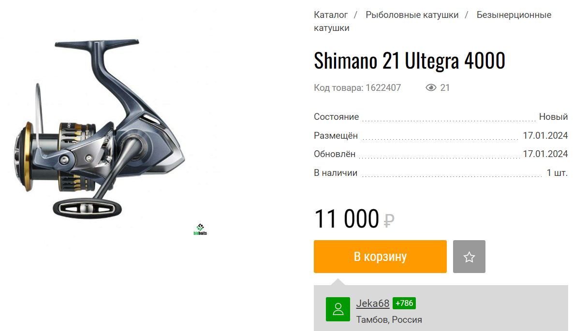Click the bidbaits watermark logo
Viewport: 587px width, 331px height.
pyautogui.click(x=200, y=230)
